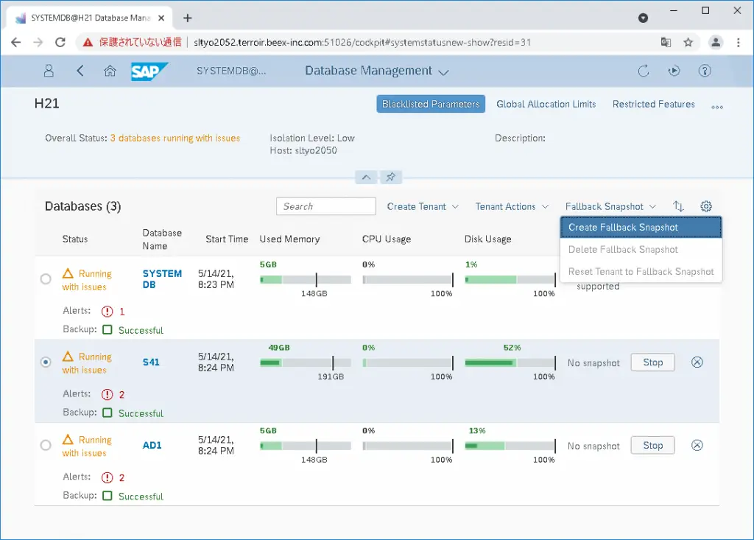Bookmark this page with the star icon

(x=688, y=42)
